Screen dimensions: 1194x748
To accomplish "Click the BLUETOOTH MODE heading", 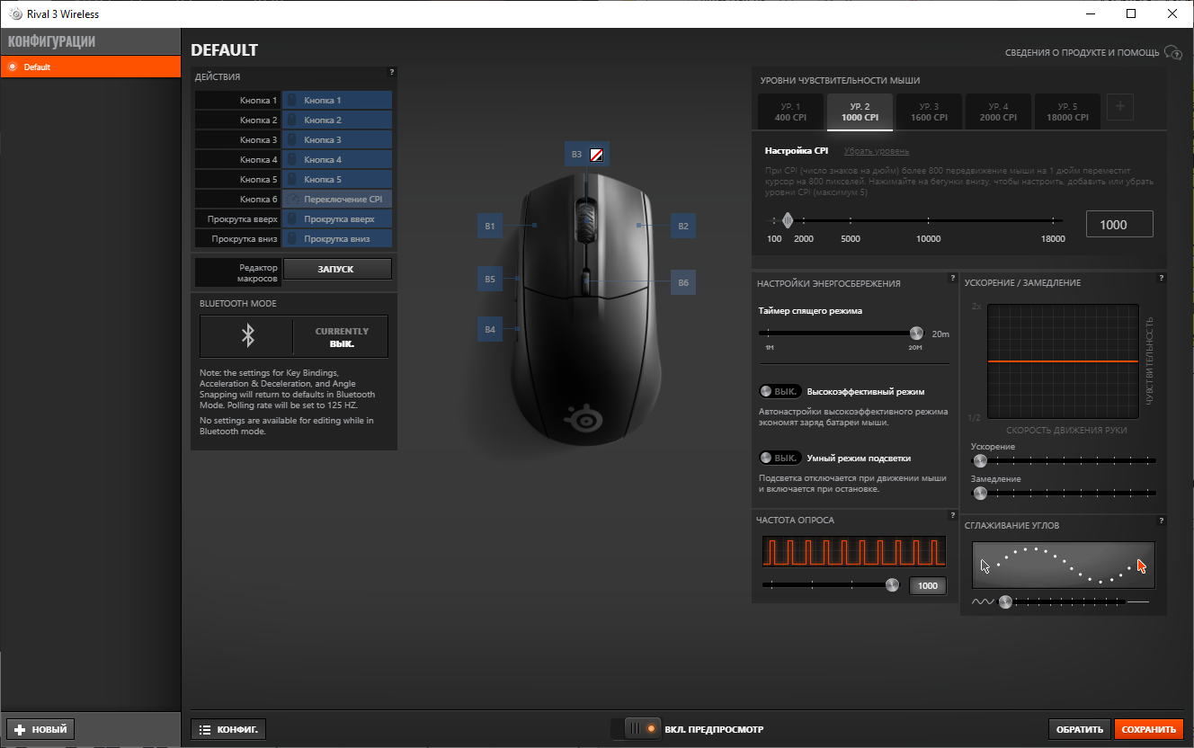I will point(238,304).
